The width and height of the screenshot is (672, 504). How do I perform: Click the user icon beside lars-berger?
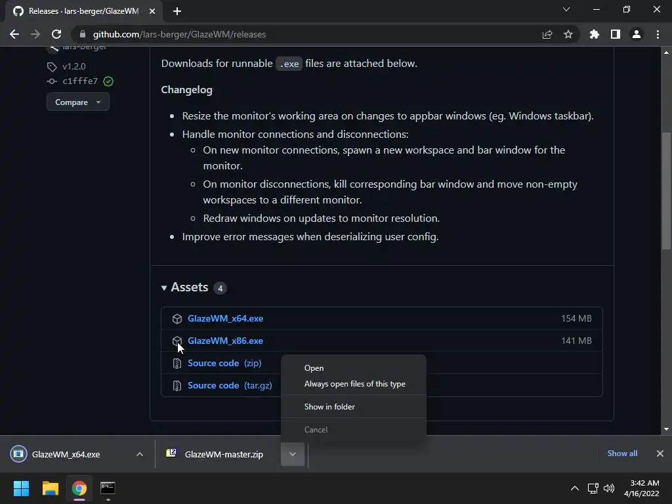52,48
